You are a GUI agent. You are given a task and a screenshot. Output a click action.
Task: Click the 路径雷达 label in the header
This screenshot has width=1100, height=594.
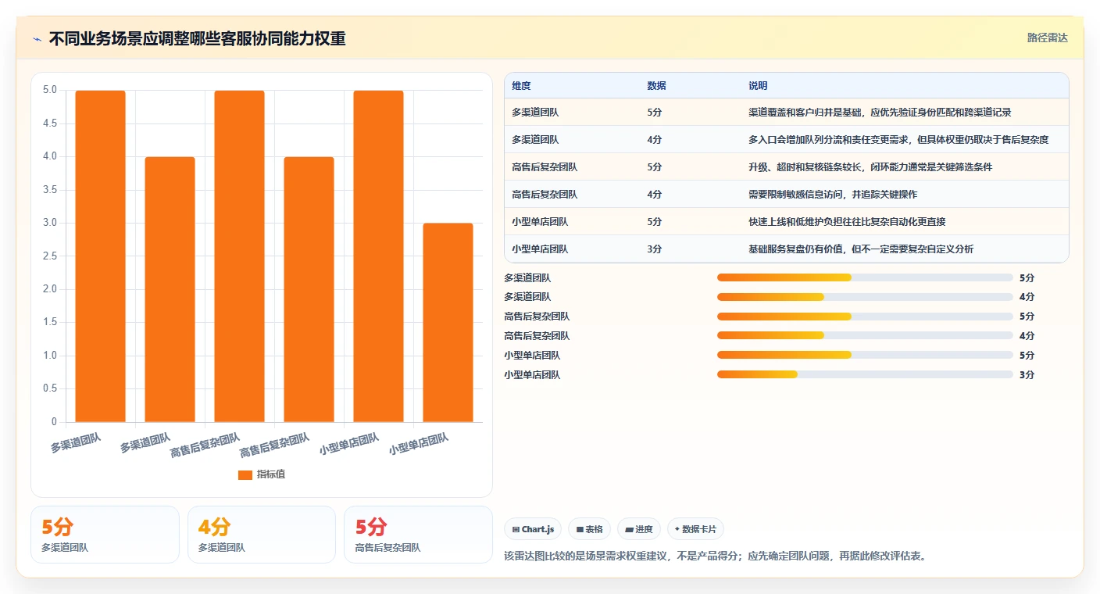pos(1047,38)
